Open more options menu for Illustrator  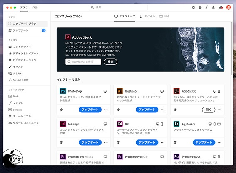163,110
